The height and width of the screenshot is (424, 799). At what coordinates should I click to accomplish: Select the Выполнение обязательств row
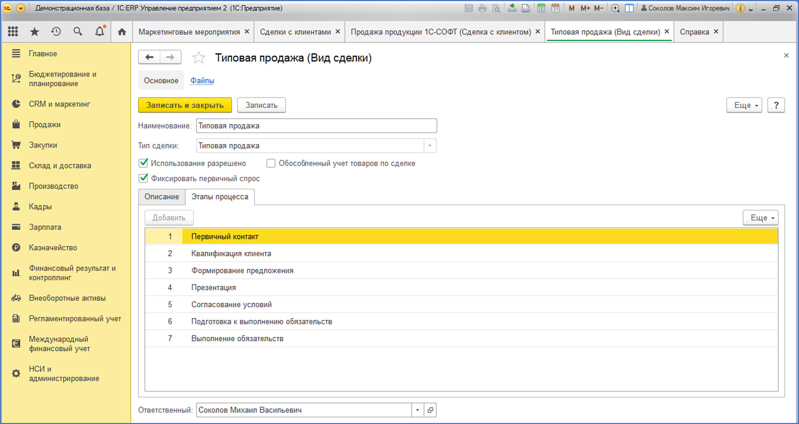click(462, 338)
